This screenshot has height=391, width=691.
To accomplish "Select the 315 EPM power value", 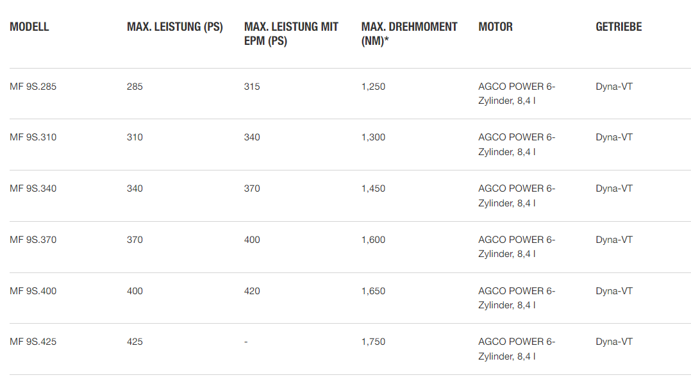I will point(252,87).
